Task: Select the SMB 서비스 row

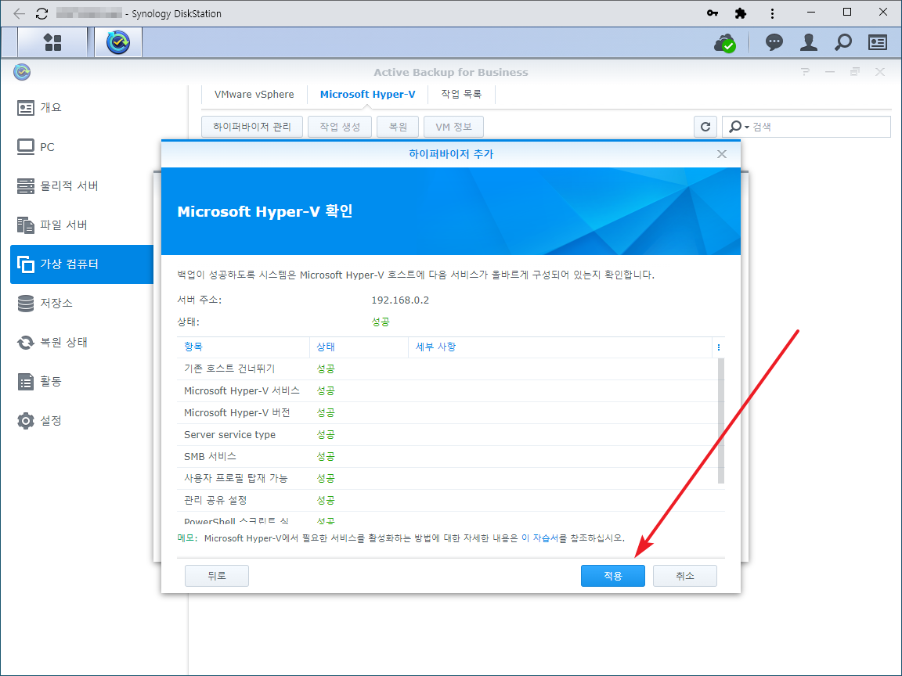Action: [x=448, y=456]
